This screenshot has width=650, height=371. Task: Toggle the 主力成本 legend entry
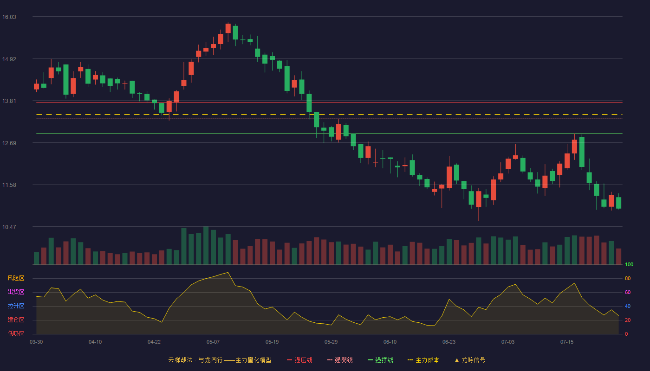423,360
